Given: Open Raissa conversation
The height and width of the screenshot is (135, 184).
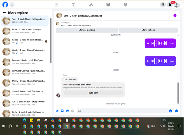Looking at the screenshot, I should point(25,41).
